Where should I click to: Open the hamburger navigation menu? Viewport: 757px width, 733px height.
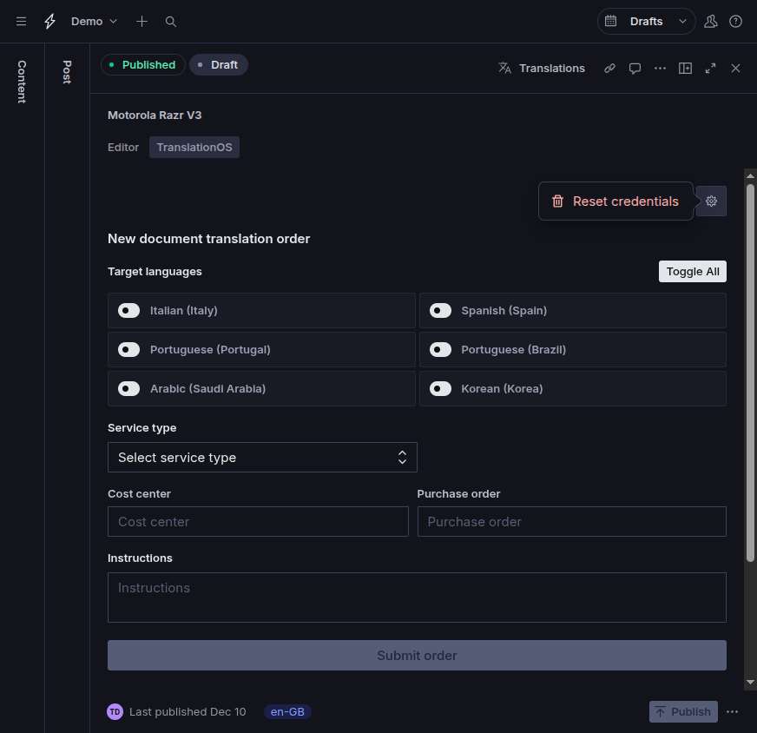[x=21, y=21]
